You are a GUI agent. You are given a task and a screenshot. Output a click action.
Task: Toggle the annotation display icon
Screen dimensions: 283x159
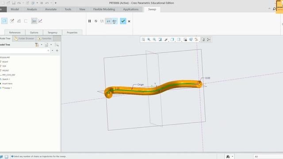point(203,40)
